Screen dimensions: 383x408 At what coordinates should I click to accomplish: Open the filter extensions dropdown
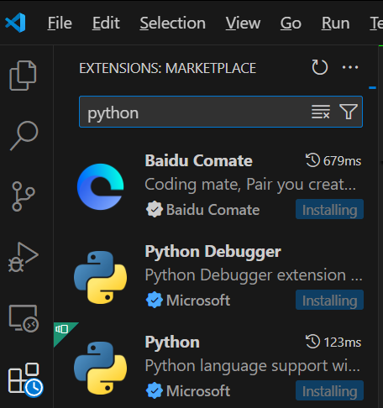349,112
